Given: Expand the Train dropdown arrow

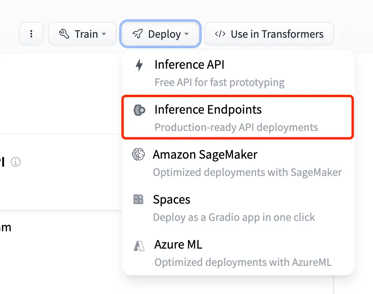Looking at the screenshot, I should pos(104,34).
